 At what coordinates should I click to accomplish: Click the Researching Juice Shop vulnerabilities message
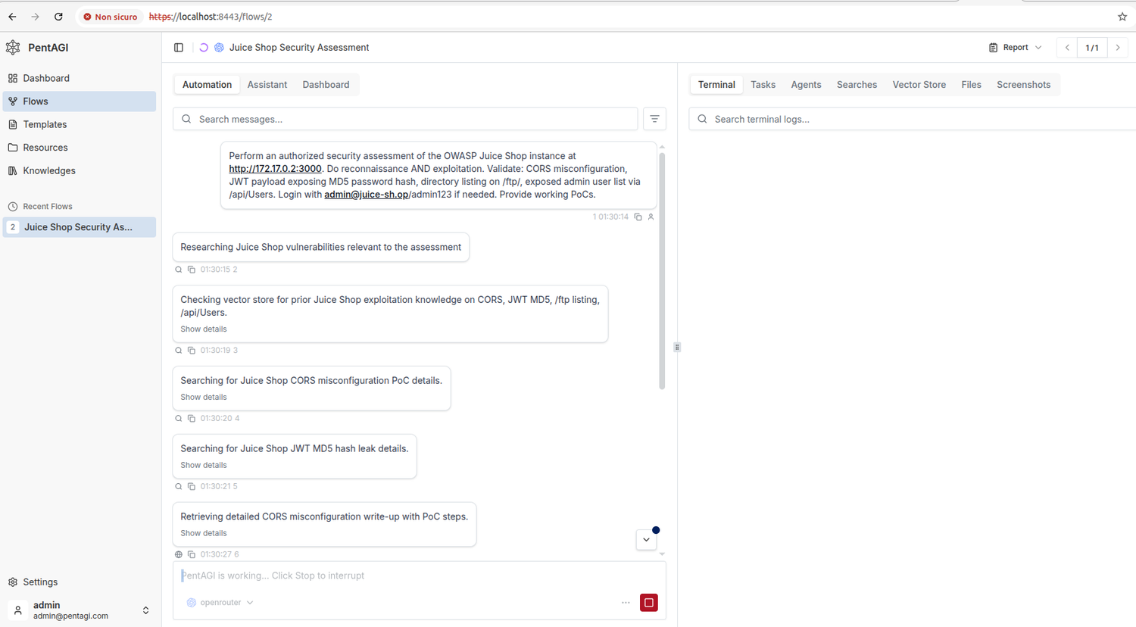(x=321, y=248)
